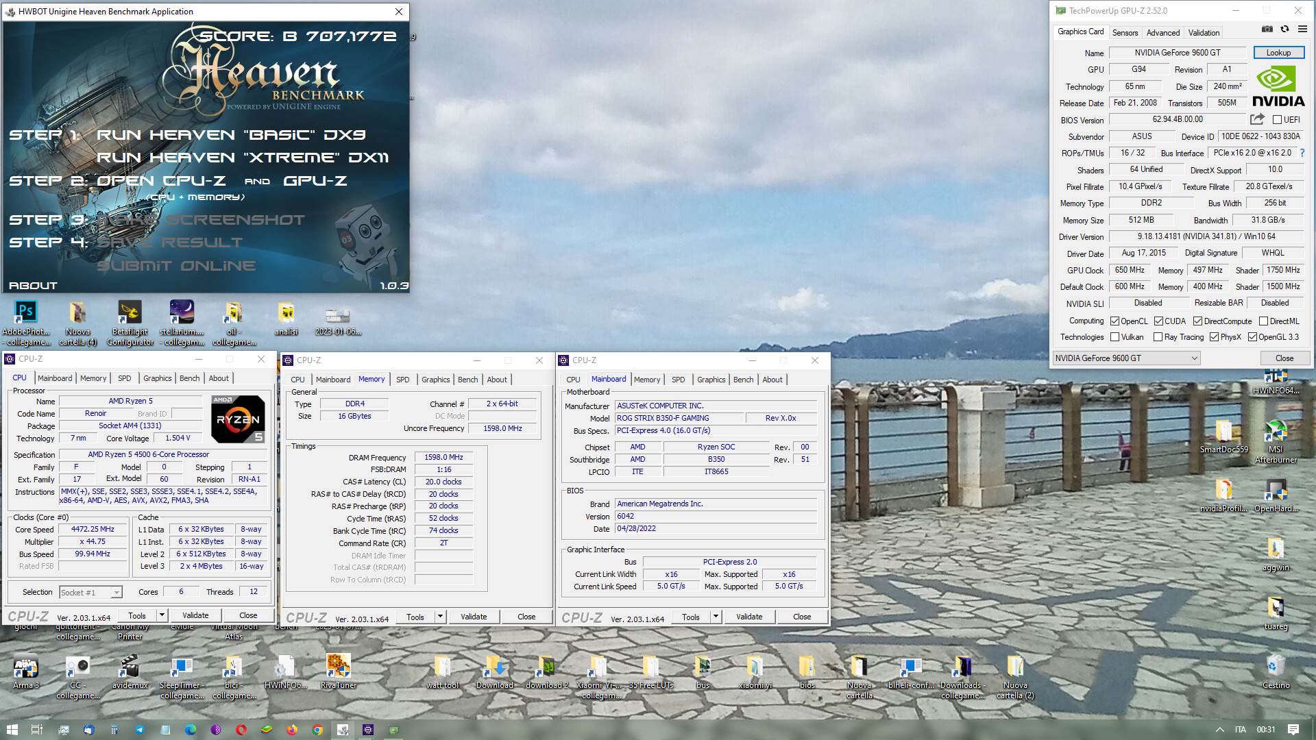
Task: Switch to the Sensors tab in GPU-Z
Action: [x=1125, y=32]
